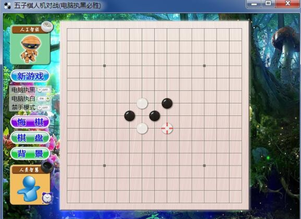Click the upper-right black stone
Image resolution: width=301 pixels, height=219 pixels.
click(167, 103)
